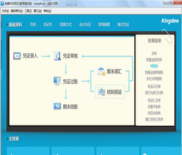Open the highlighted 明细账 report

(x=154, y=66)
